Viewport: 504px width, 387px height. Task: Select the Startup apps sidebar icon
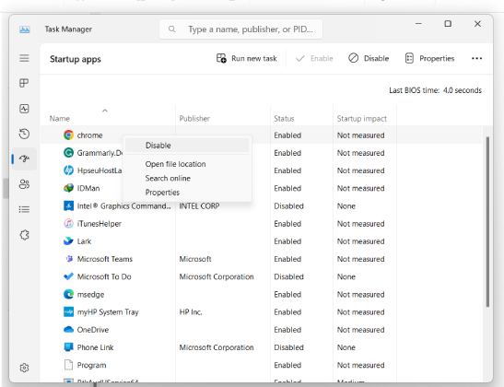coord(24,158)
